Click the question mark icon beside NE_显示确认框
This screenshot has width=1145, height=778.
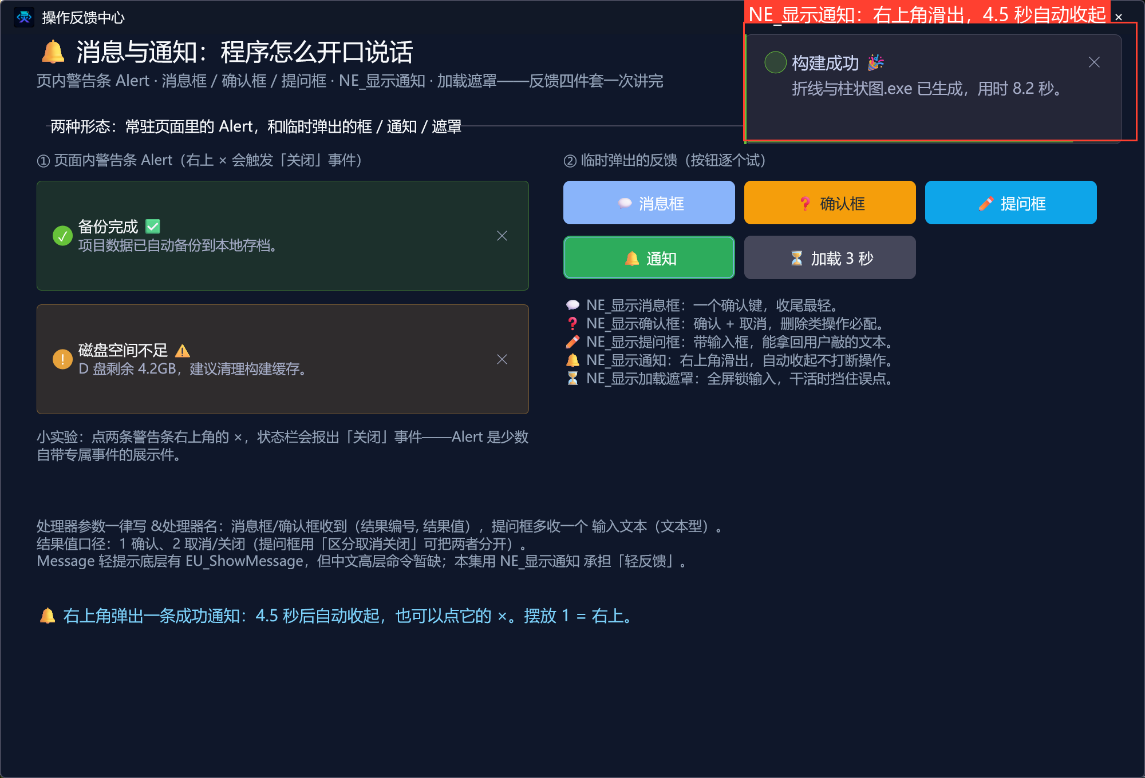coord(572,324)
